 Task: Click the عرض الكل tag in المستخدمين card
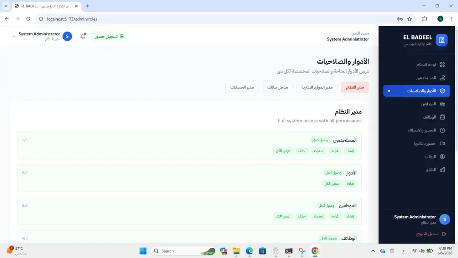click(x=283, y=151)
